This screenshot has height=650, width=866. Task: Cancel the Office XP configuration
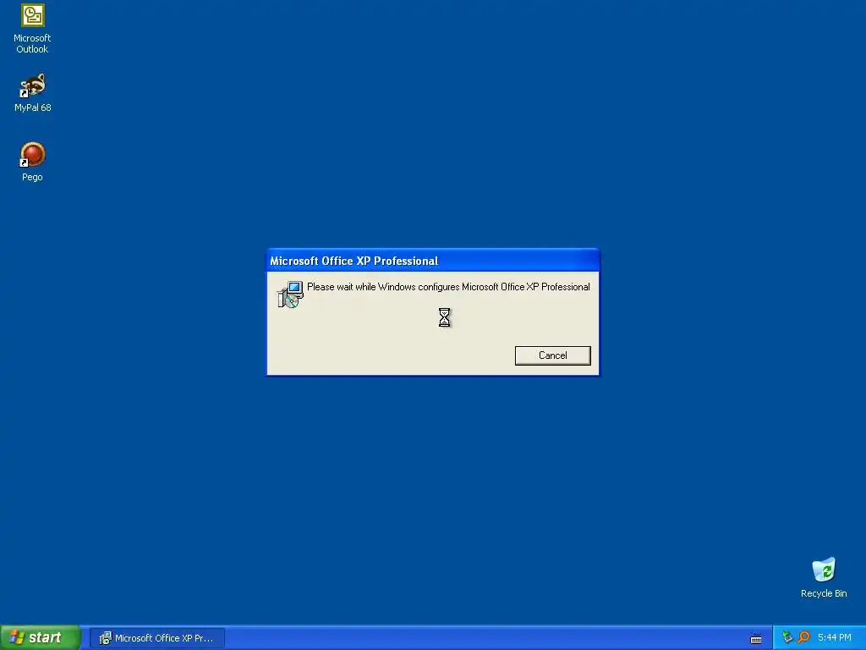click(x=553, y=355)
